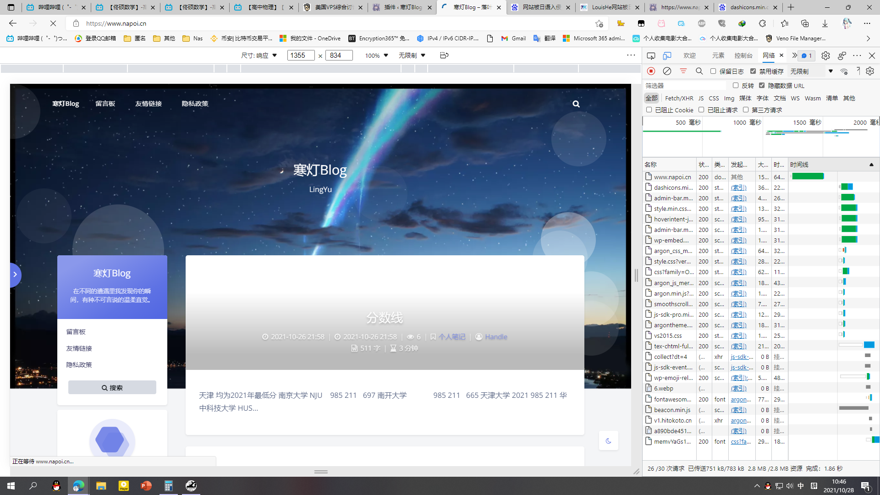Screen dimensions: 880x495
Task: Toggle the red network filter funnel icon
Action: (x=683, y=71)
